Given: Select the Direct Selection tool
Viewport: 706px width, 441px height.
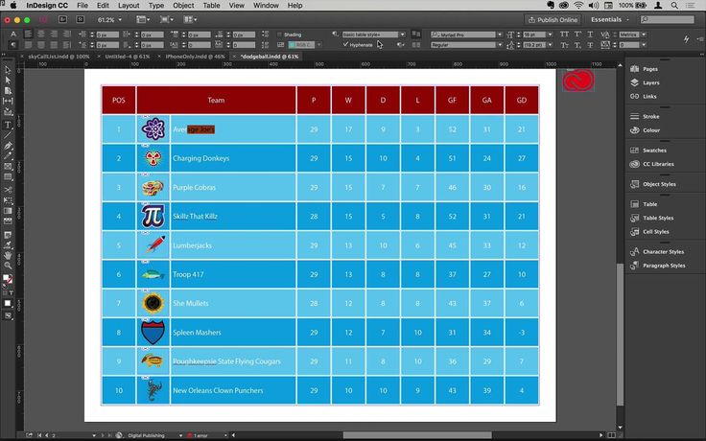Looking at the screenshot, I should click(x=8, y=81).
